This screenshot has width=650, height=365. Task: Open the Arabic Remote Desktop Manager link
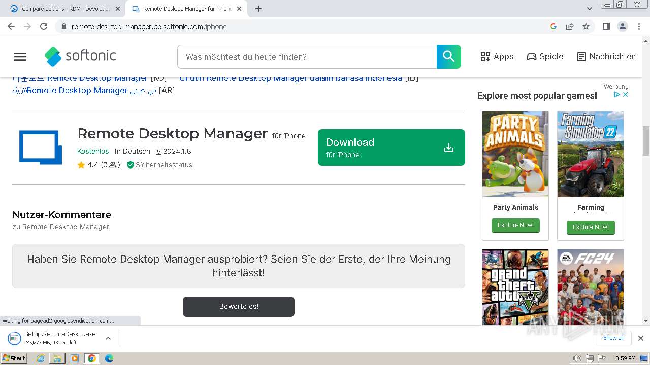coord(84,90)
